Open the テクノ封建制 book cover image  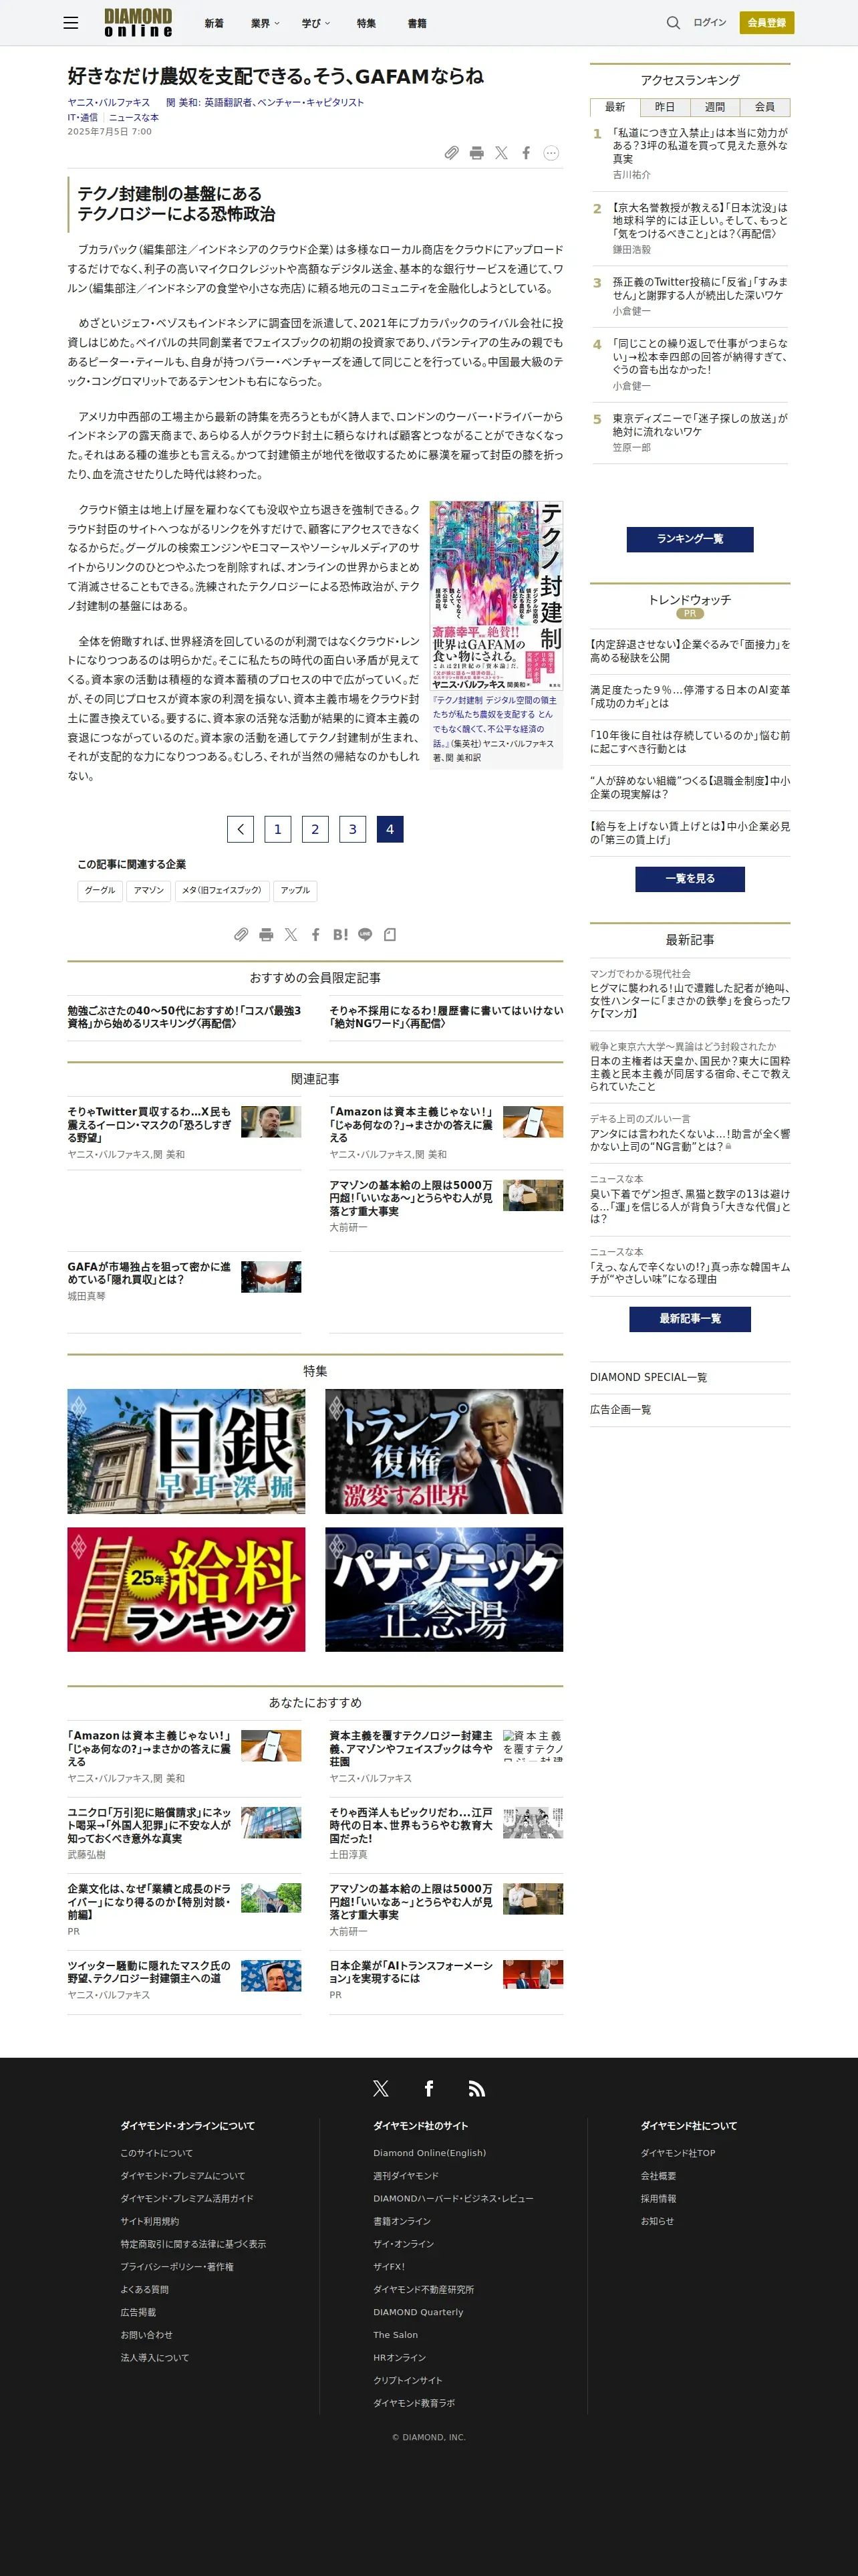pyautogui.click(x=496, y=596)
